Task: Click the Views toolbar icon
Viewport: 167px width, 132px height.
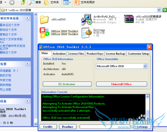Action: (x=66, y=2)
